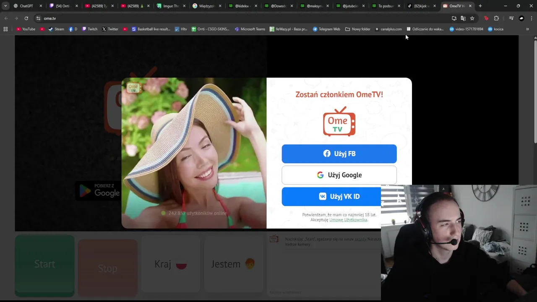537x302 pixels.
Task: Open the Basketball live result bookmark
Action: [x=151, y=29]
